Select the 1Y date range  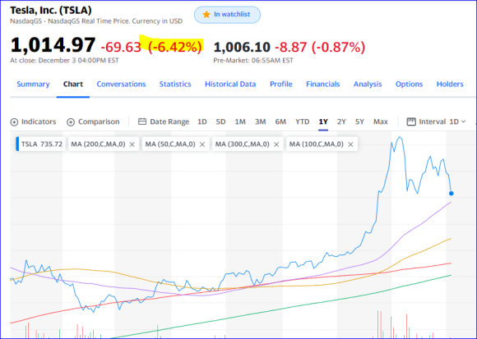[323, 121]
